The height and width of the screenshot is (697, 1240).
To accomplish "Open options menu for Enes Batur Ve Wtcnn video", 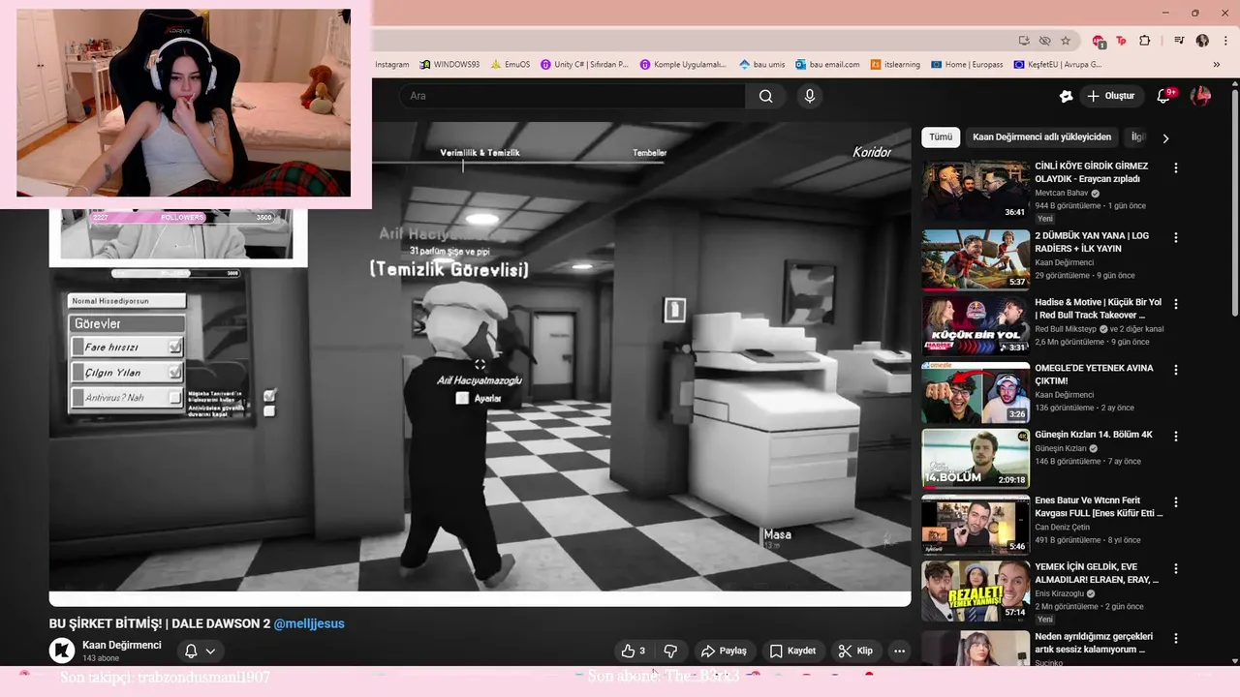I will click(1176, 502).
